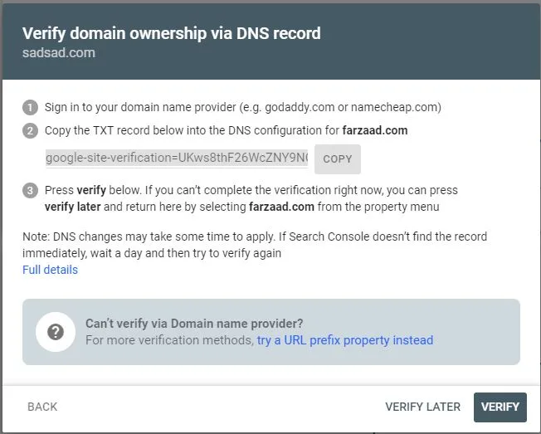The width and height of the screenshot is (541, 434).
Task: Follow the URL prefix property link
Action: [x=345, y=340]
